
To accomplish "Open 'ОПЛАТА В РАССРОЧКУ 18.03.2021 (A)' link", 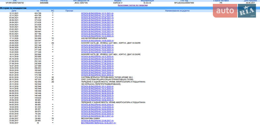I will (x=97, y=27).
